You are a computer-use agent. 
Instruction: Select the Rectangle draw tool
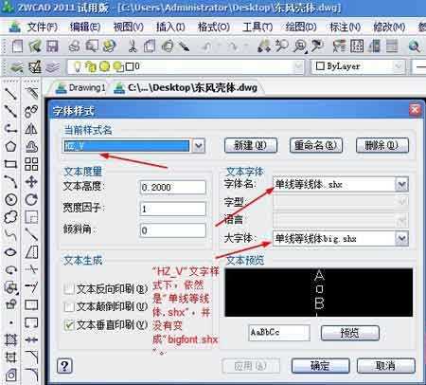click(10, 164)
